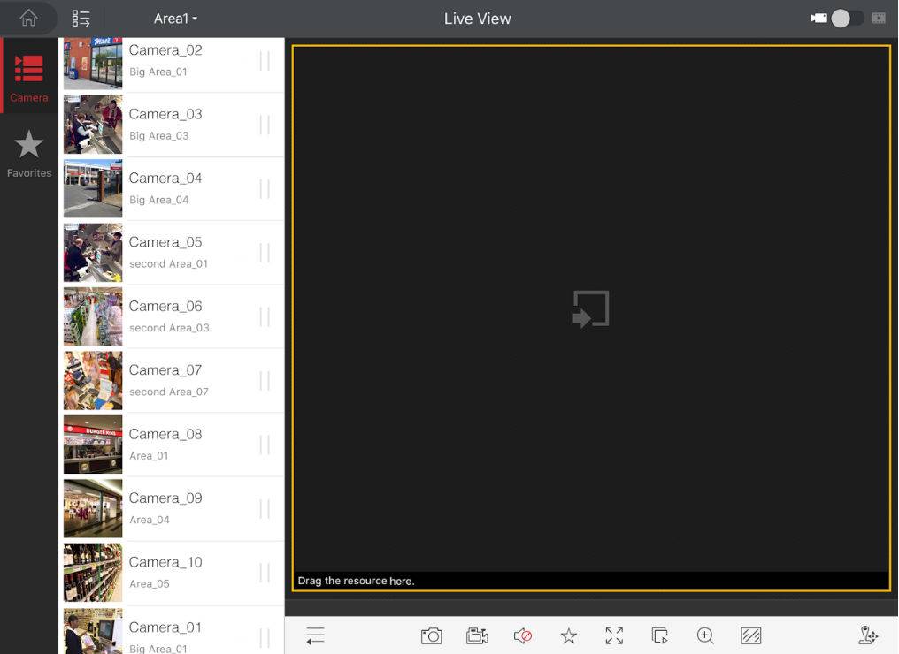The width and height of the screenshot is (899, 654).
Task: Switch to the Favorites tab
Action: point(29,154)
